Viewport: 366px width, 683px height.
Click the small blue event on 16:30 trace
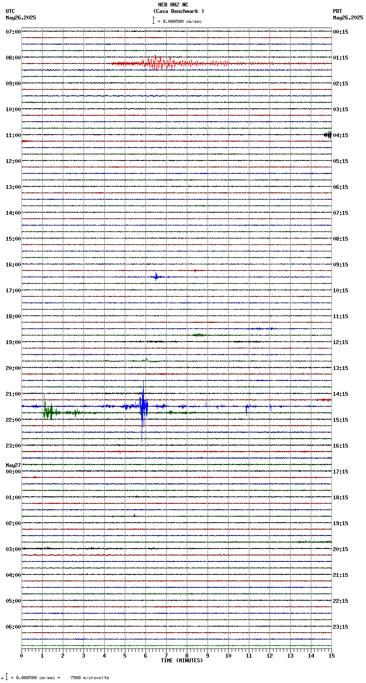tap(156, 277)
